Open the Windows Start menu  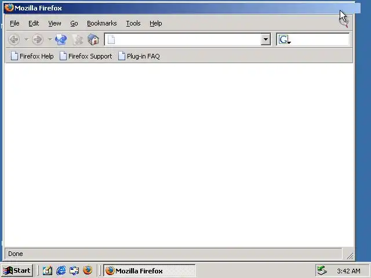pyautogui.click(x=17, y=270)
